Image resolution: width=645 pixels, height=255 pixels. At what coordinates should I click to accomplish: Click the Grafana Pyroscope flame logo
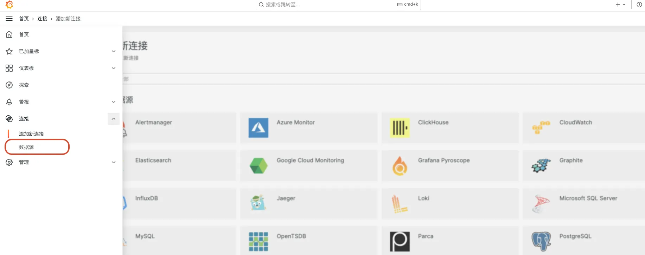(400, 166)
